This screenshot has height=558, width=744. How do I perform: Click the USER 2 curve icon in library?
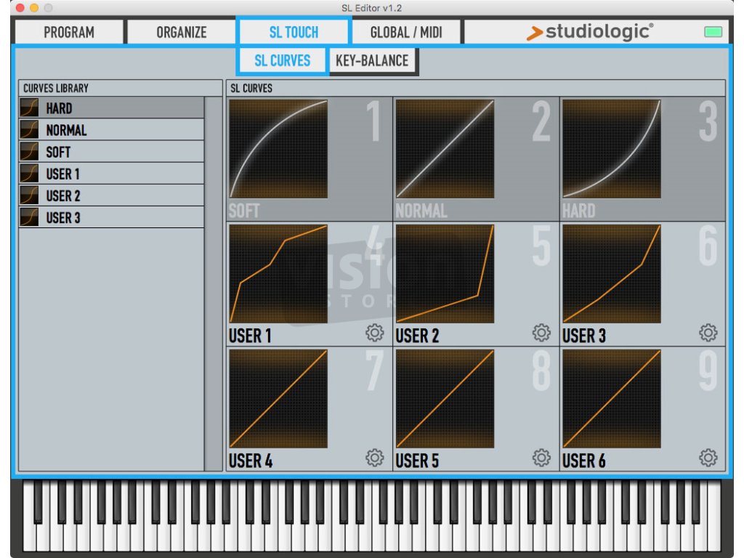point(29,195)
